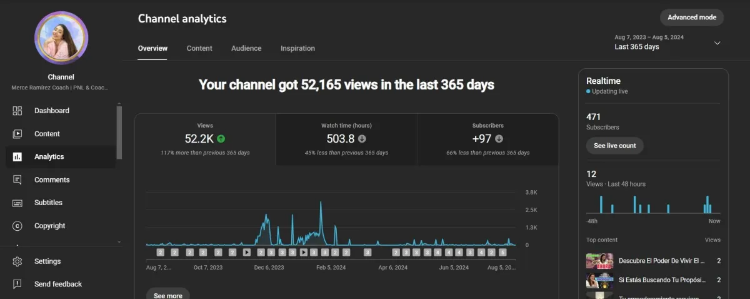Click the Realtime heading
Viewport: 750px width, 299px height.
click(x=603, y=81)
